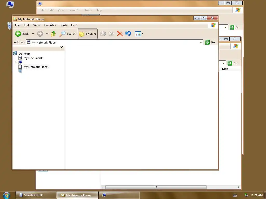Select the computer icon on the desktop

point(10,5)
